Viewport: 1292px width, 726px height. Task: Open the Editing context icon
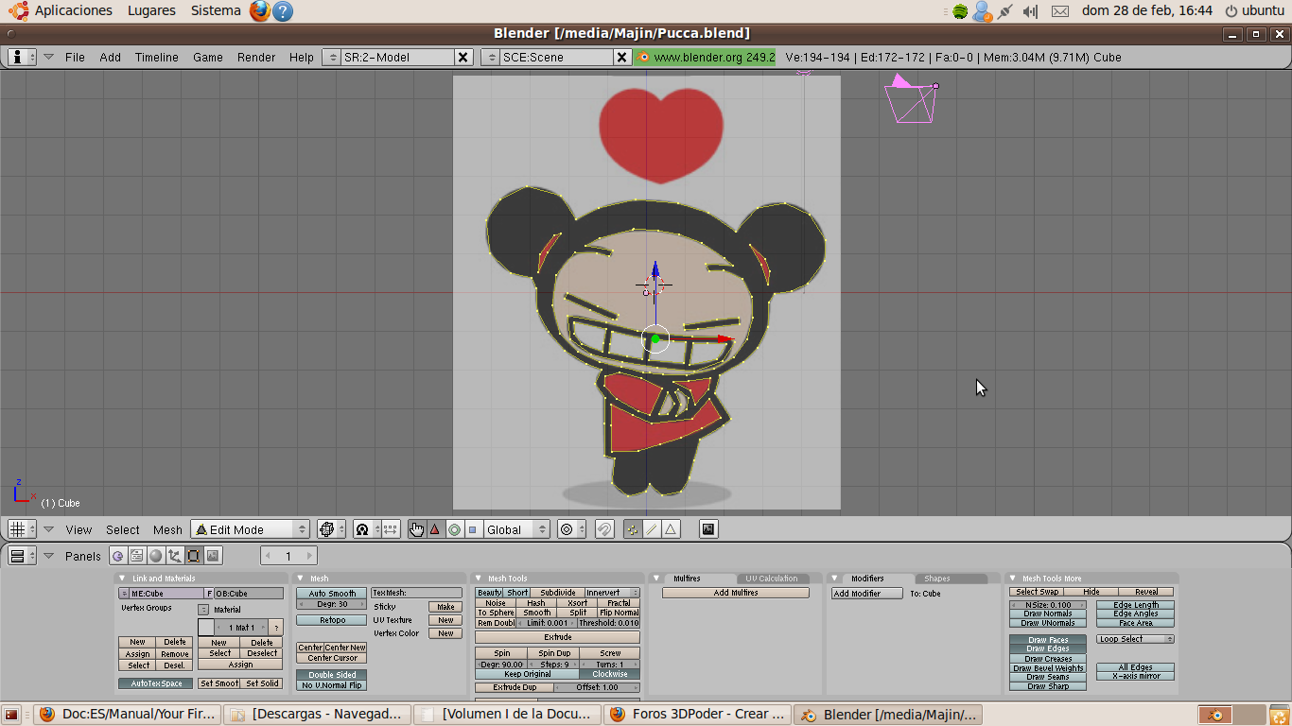pos(194,556)
